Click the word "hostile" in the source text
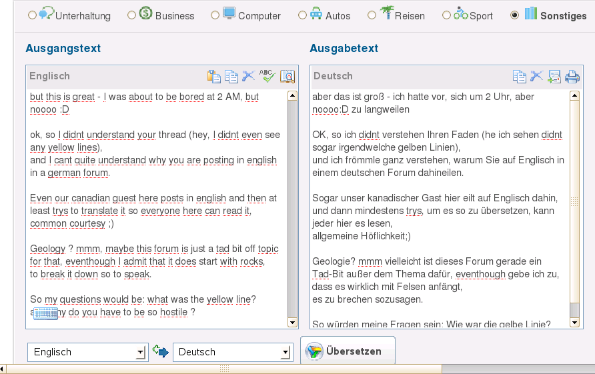 click(x=174, y=312)
